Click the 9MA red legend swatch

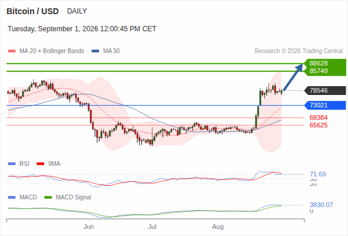40,164
